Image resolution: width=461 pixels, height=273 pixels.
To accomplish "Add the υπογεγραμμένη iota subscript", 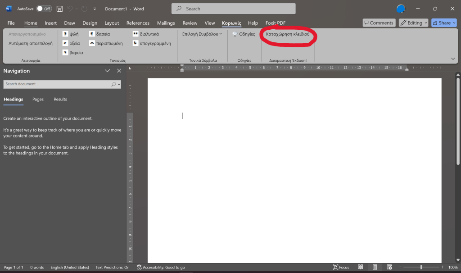I will click(x=136, y=43).
